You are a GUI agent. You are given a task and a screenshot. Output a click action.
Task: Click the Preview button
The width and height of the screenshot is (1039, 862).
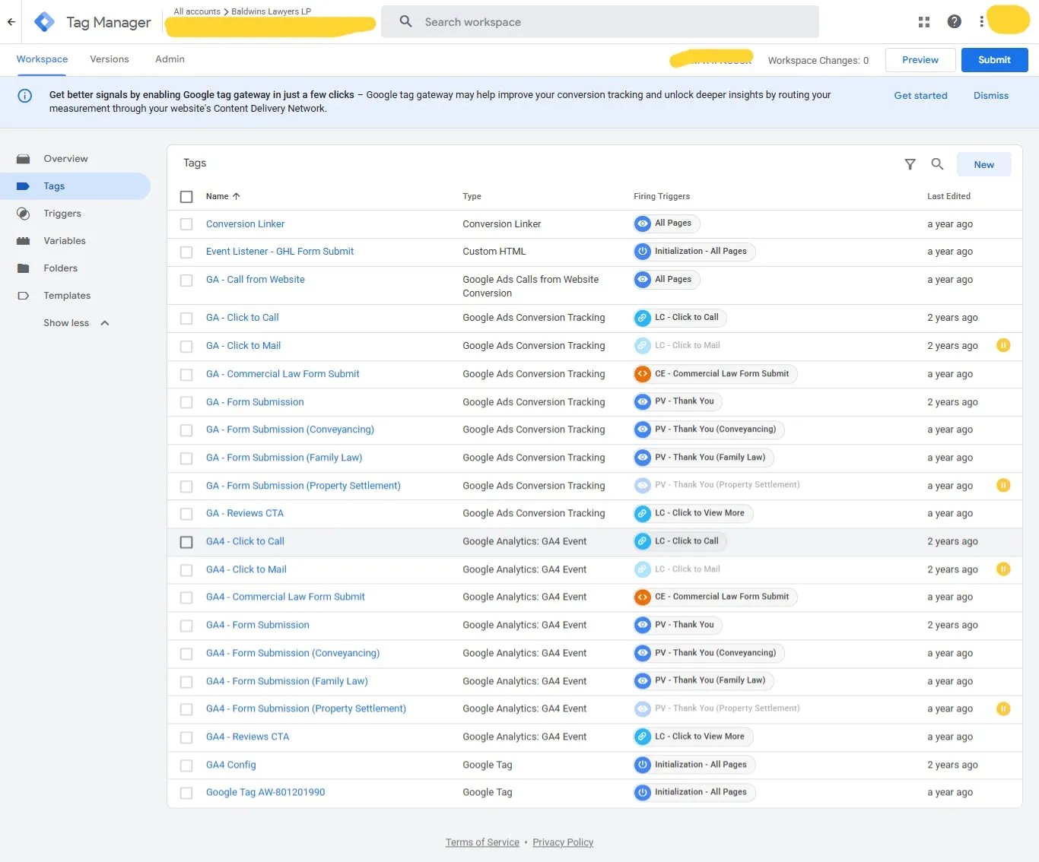[x=920, y=60]
